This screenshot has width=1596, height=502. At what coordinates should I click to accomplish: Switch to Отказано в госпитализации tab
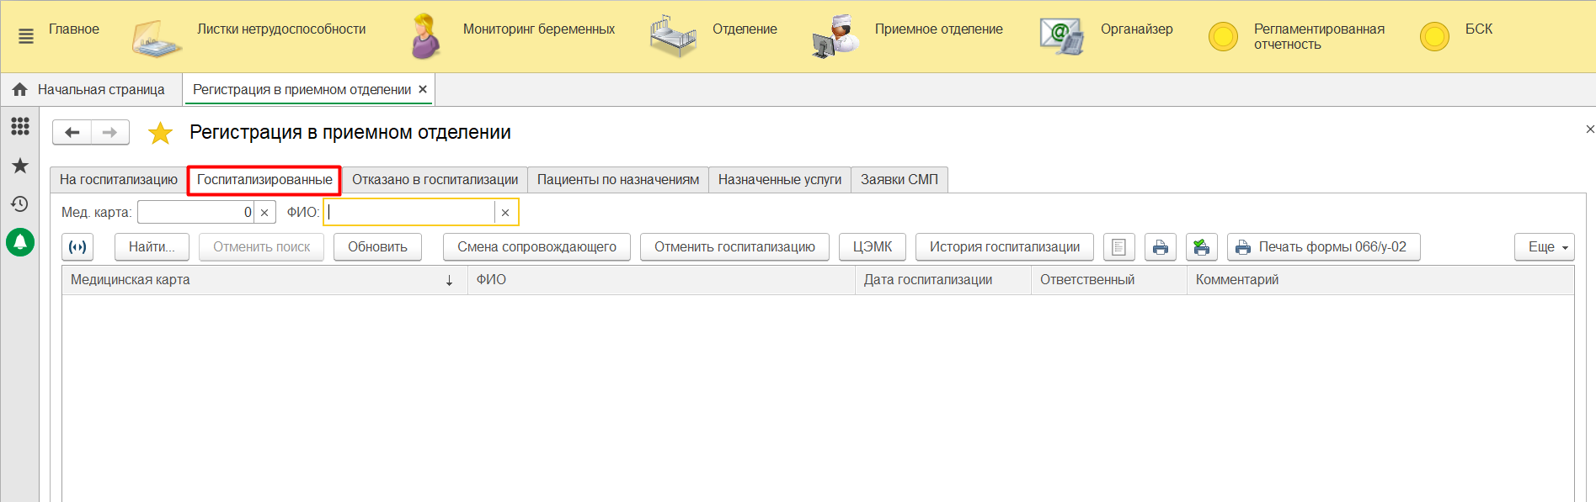click(435, 180)
